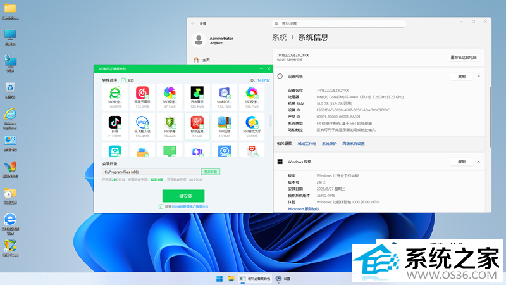
Task: Click the 更改目录 change directory button
Action: 211,172
